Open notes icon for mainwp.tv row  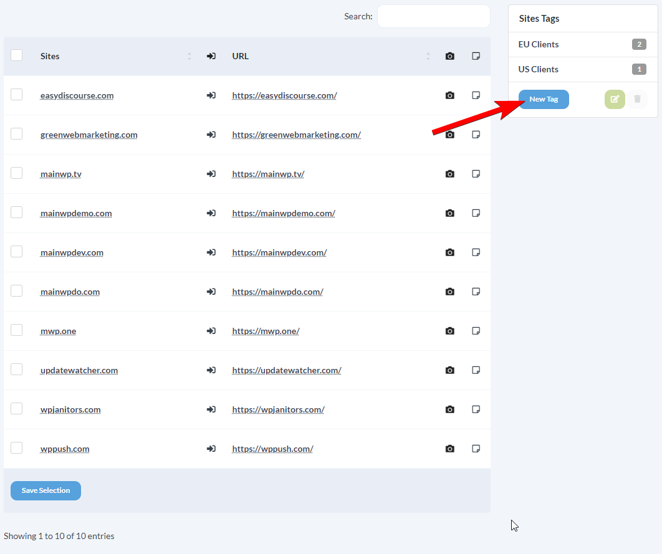pyautogui.click(x=476, y=174)
